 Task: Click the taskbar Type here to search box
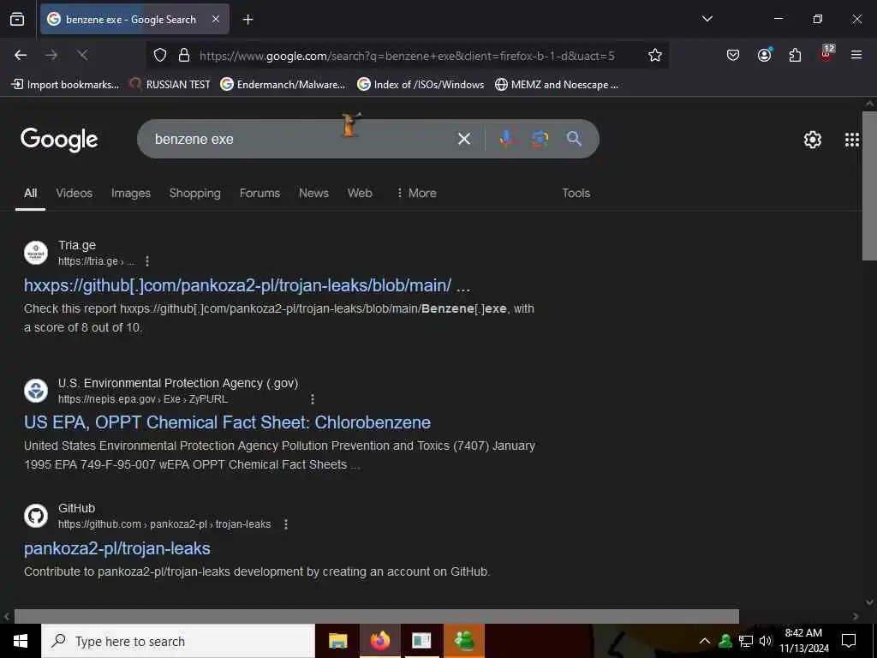[x=178, y=641]
